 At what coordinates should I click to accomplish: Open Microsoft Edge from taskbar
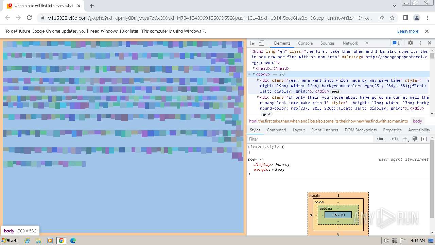[x=73, y=241]
